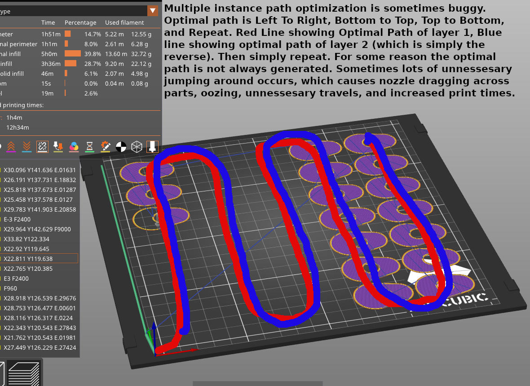The height and width of the screenshot is (386, 530).
Task: Select the custom G-codes gear-pencil icon
Action: (x=105, y=146)
